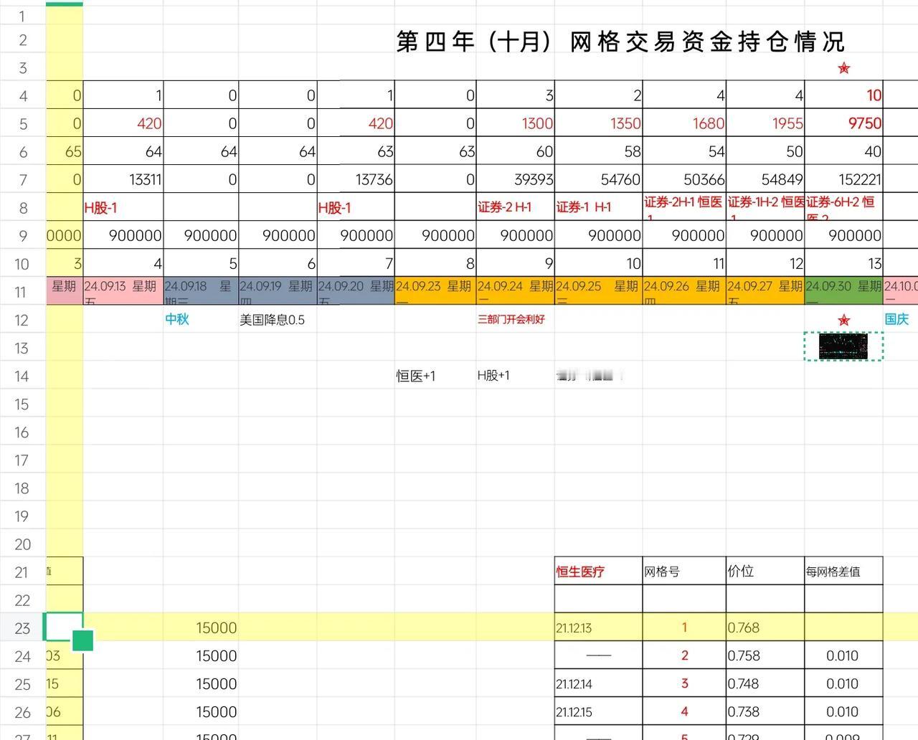The width and height of the screenshot is (918, 740).
Task: Select the price cell 0.768
Action: 765,627
